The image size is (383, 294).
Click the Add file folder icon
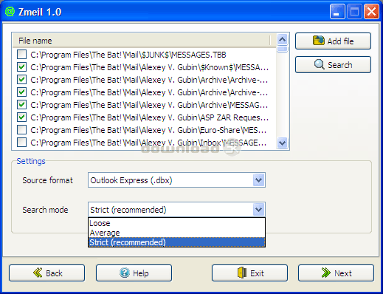(x=319, y=41)
